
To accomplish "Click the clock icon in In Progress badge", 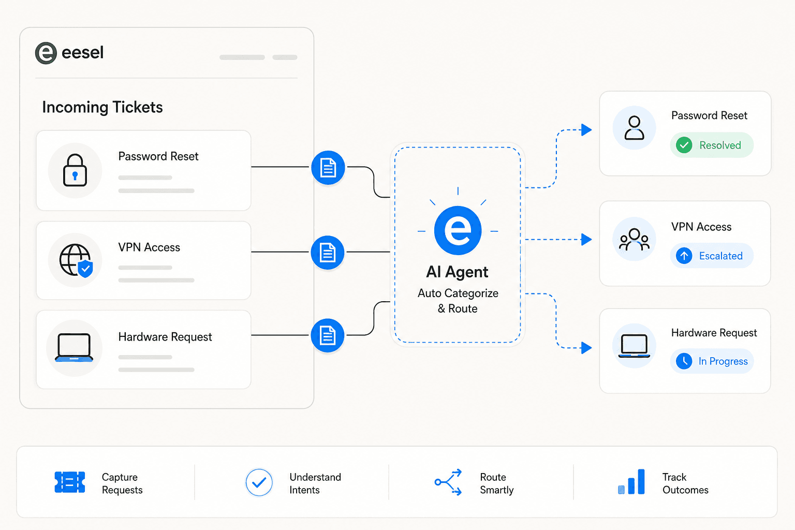I will pyautogui.click(x=684, y=361).
